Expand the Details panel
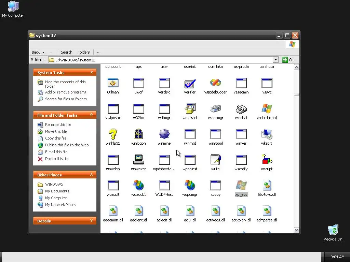The image size is (350, 262). point(92,221)
